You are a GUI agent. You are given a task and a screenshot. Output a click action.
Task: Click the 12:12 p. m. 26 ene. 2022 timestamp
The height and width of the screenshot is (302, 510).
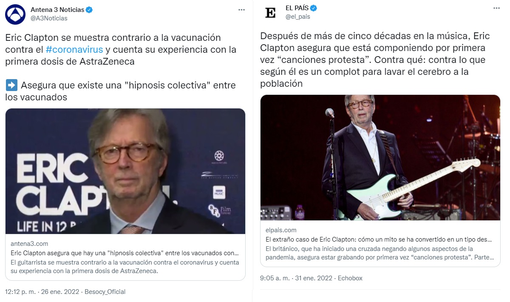pyautogui.click(x=42, y=292)
